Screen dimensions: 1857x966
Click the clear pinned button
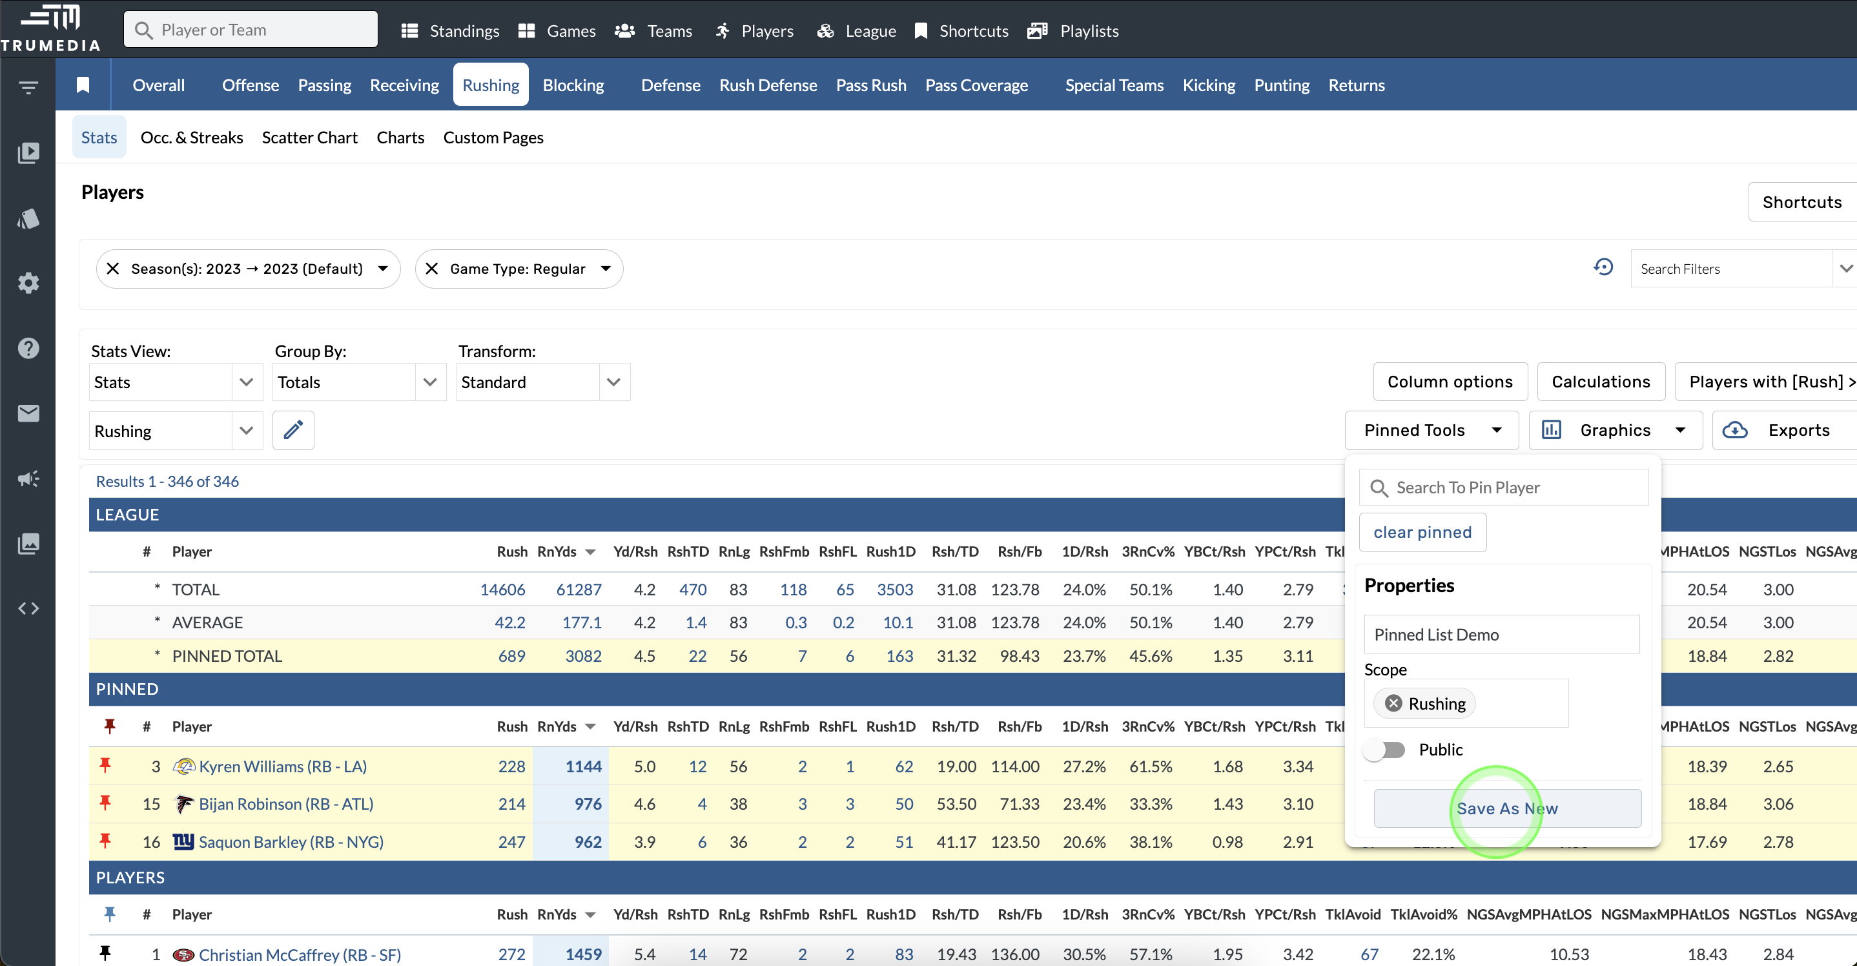pyautogui.click(x=1422, y=532)
